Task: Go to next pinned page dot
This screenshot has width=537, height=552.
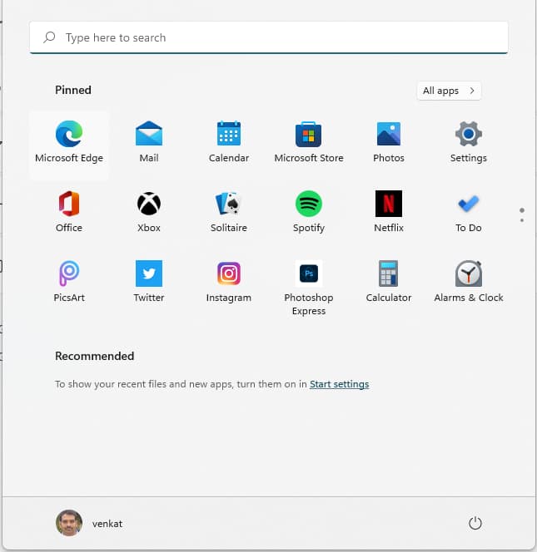Action: click(522, 220)
